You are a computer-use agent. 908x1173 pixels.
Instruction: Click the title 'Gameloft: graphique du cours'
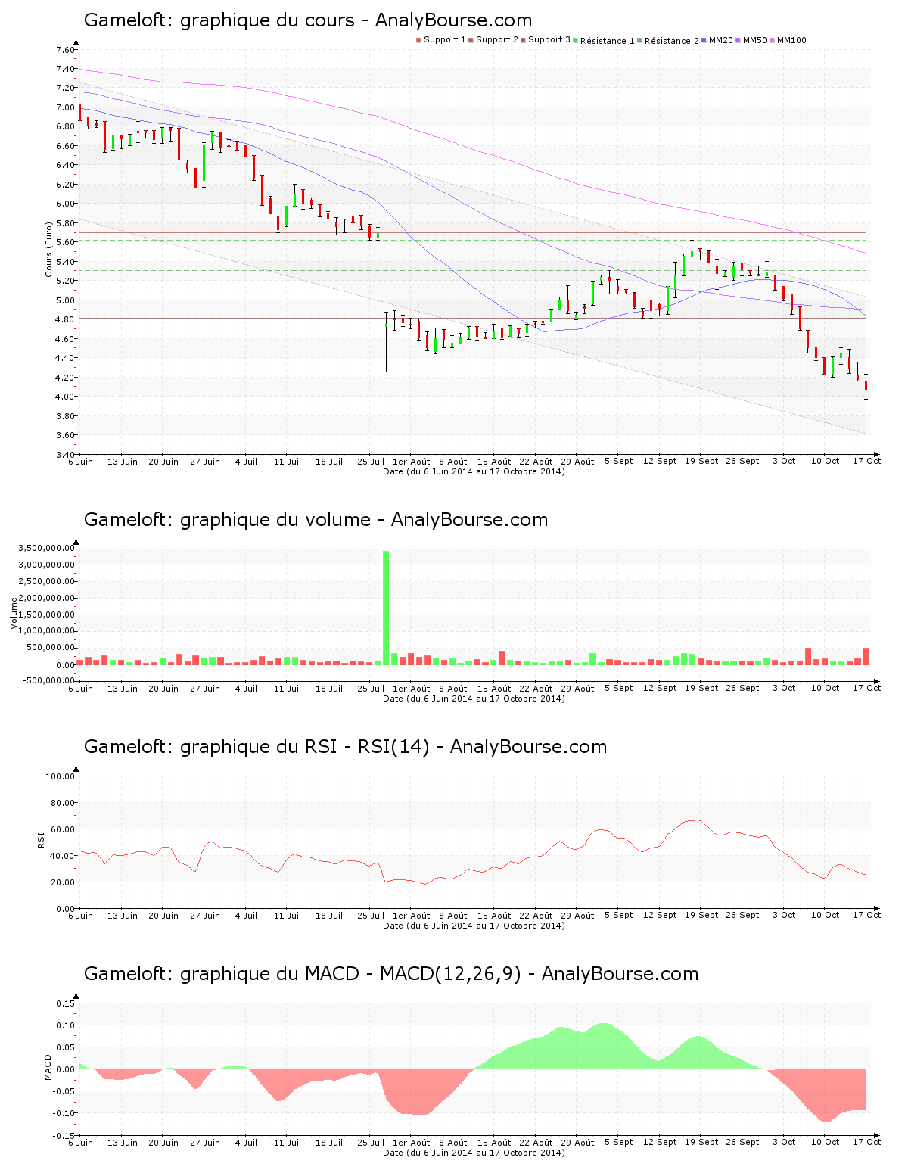tap(219, 20)
